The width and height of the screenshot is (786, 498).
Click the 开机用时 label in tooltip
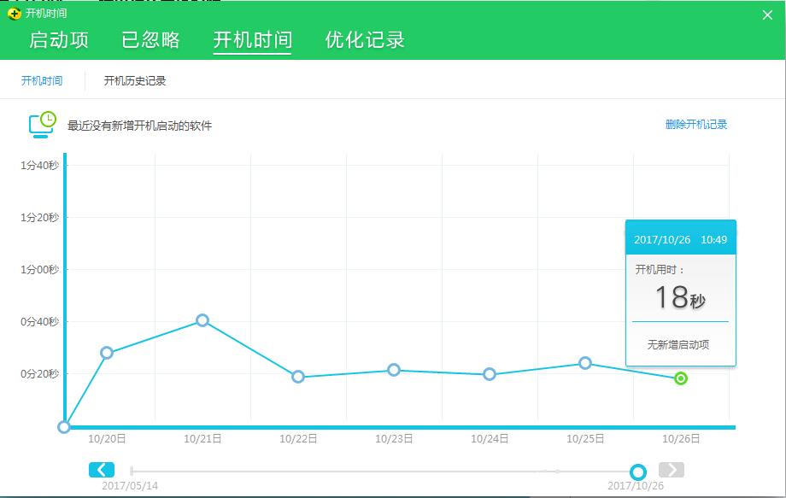click(x=660, y=270)
